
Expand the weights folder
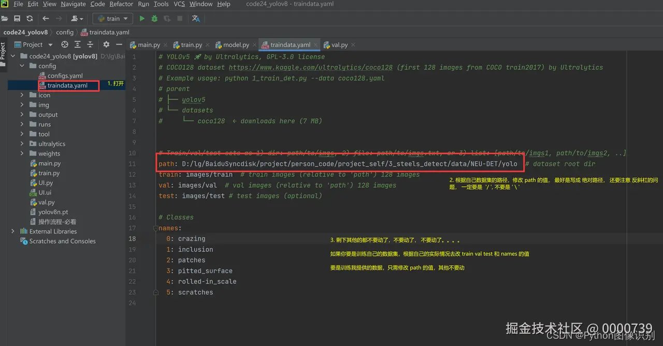coord(22,154)
